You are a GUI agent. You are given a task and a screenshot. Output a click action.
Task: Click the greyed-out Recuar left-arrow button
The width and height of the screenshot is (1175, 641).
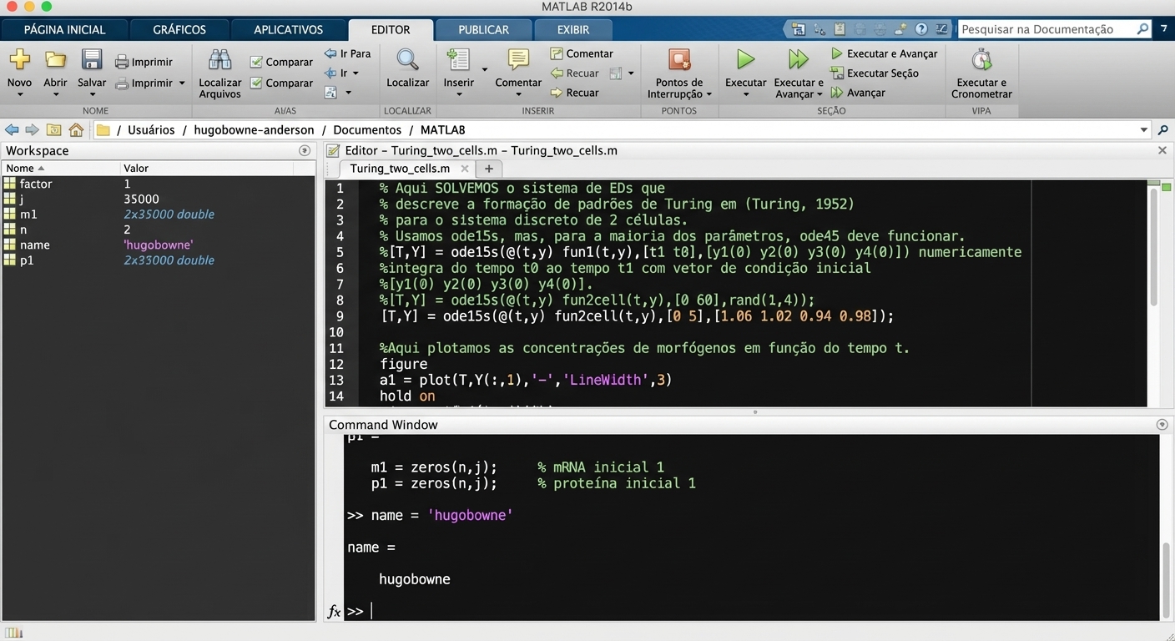coord(575,73)
